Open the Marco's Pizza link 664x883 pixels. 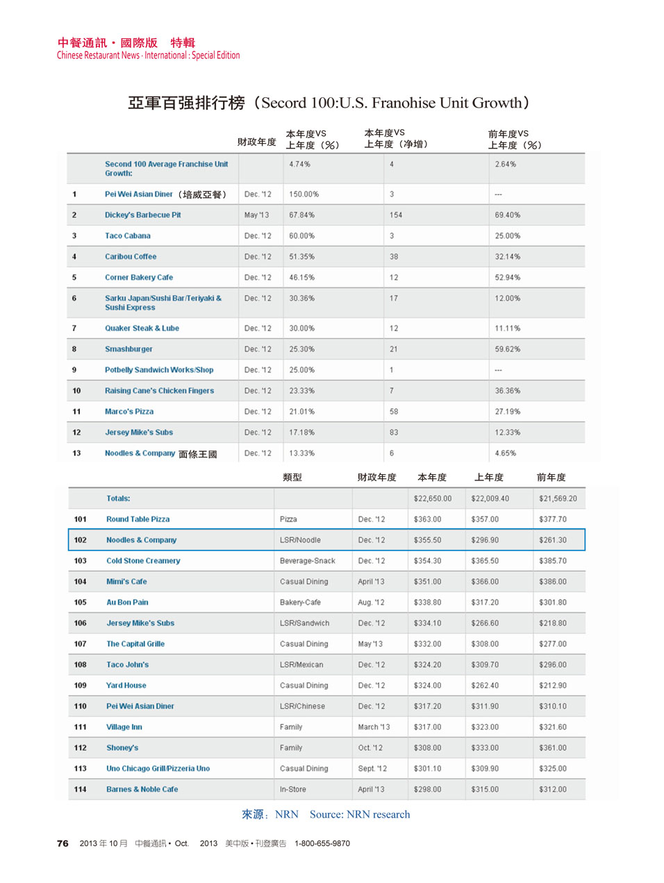[x=129, y=412]
